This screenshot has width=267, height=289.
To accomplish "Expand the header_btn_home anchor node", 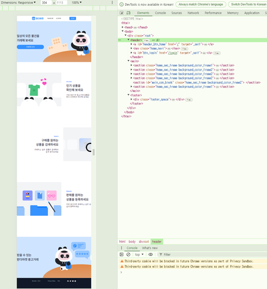I will (131, 44).
